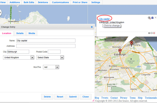
Task: Open the Bulk Edits menu
Action: (x=29, y=2)
